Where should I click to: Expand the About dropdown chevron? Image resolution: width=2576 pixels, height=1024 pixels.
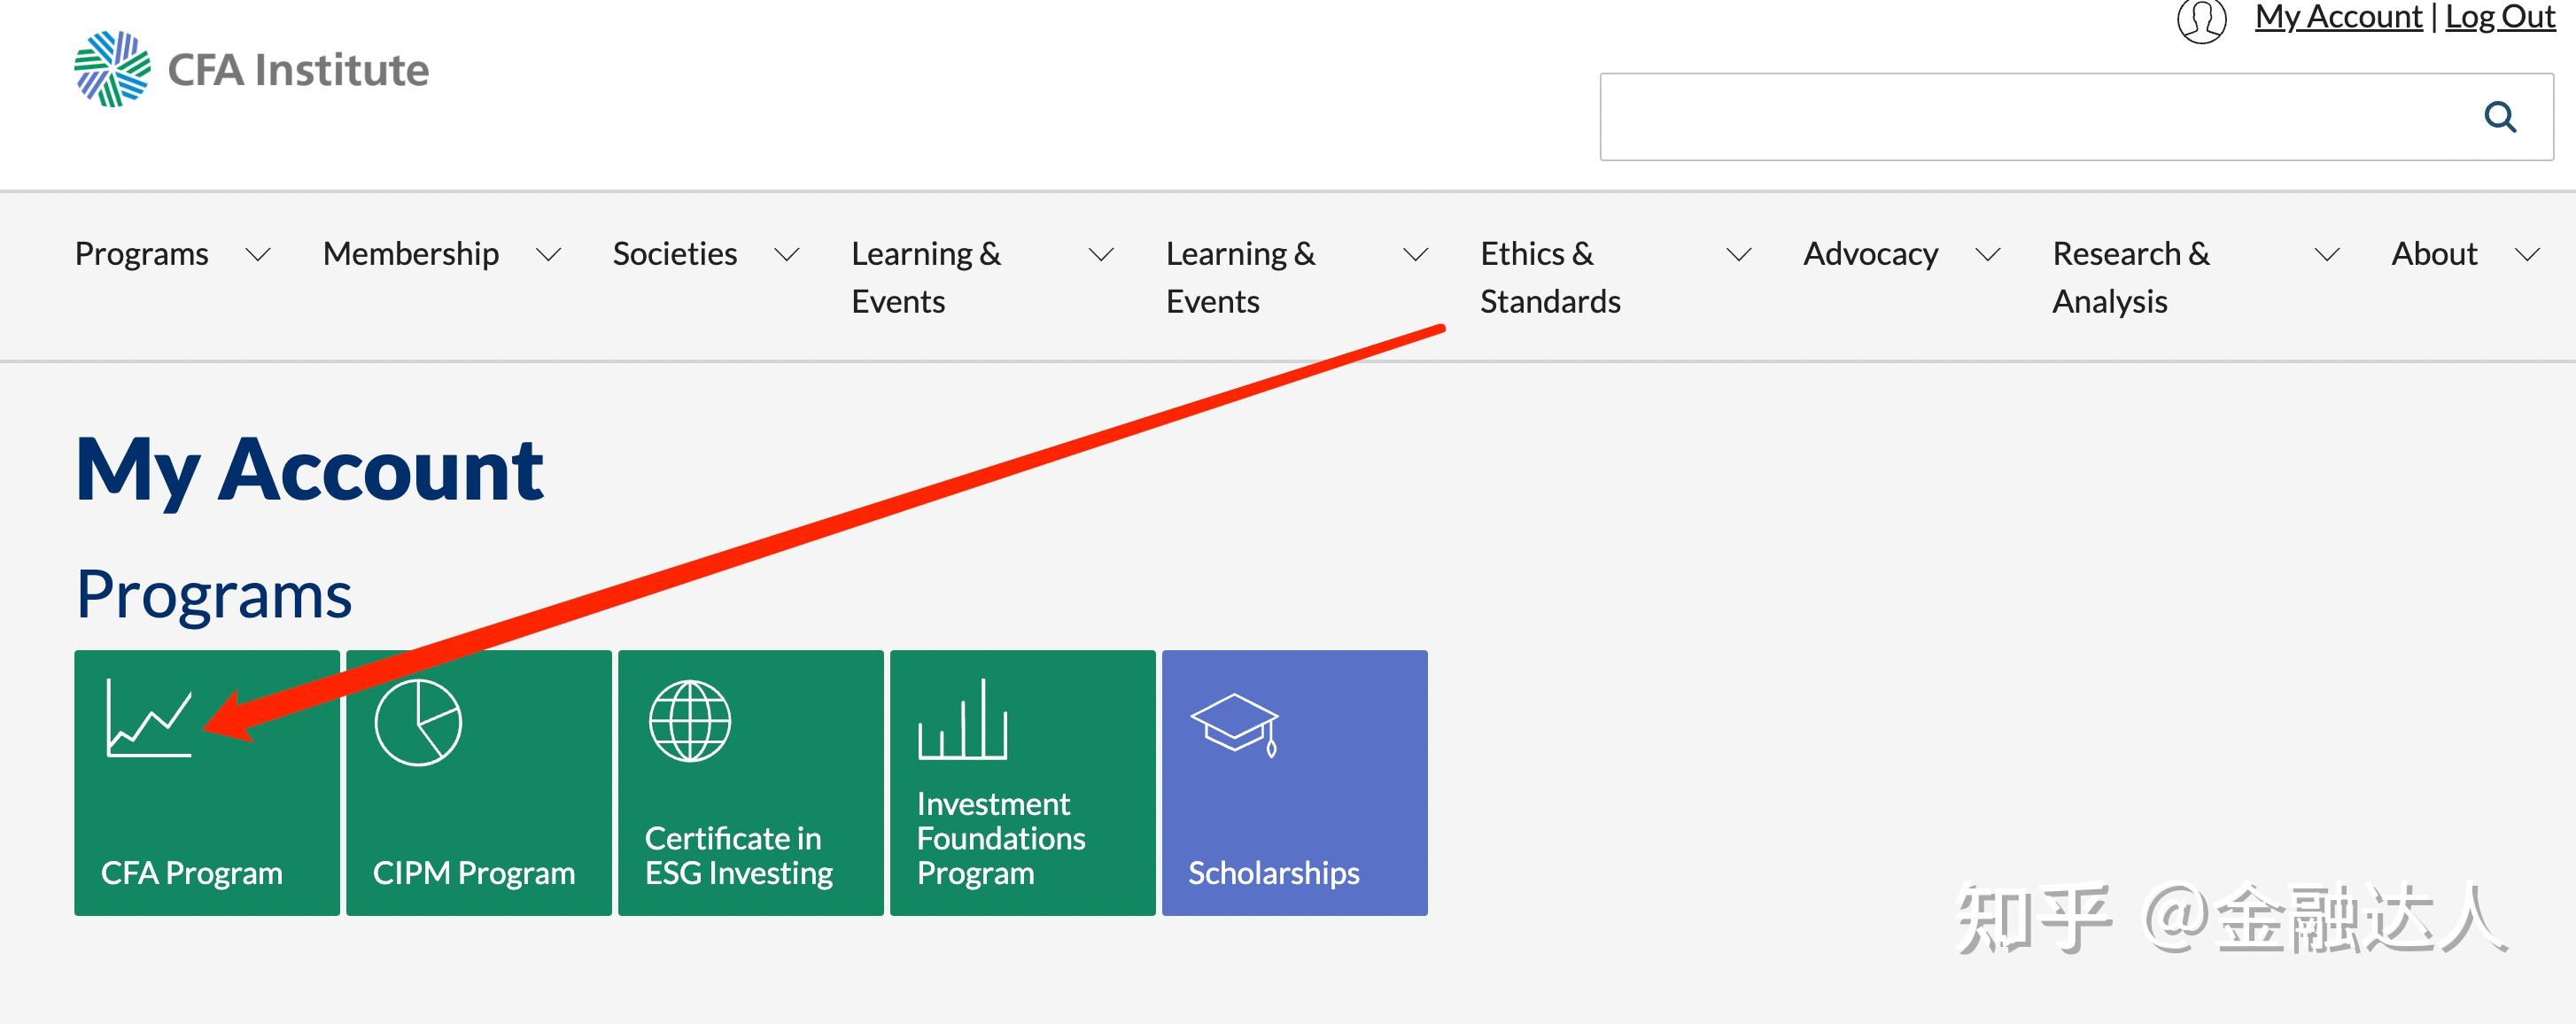tap(2527, 255)
